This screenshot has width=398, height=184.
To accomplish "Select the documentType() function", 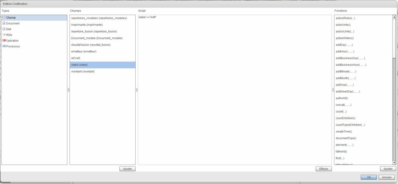I will pyautogui.click(x=346, y=138).
